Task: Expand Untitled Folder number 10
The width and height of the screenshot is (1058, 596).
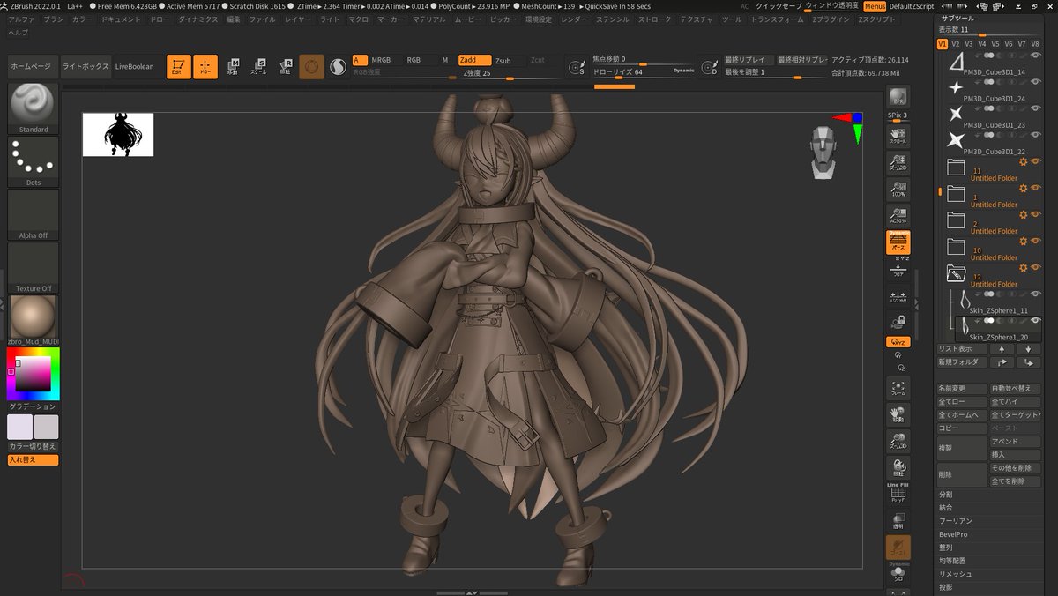Action: (956, 247)
